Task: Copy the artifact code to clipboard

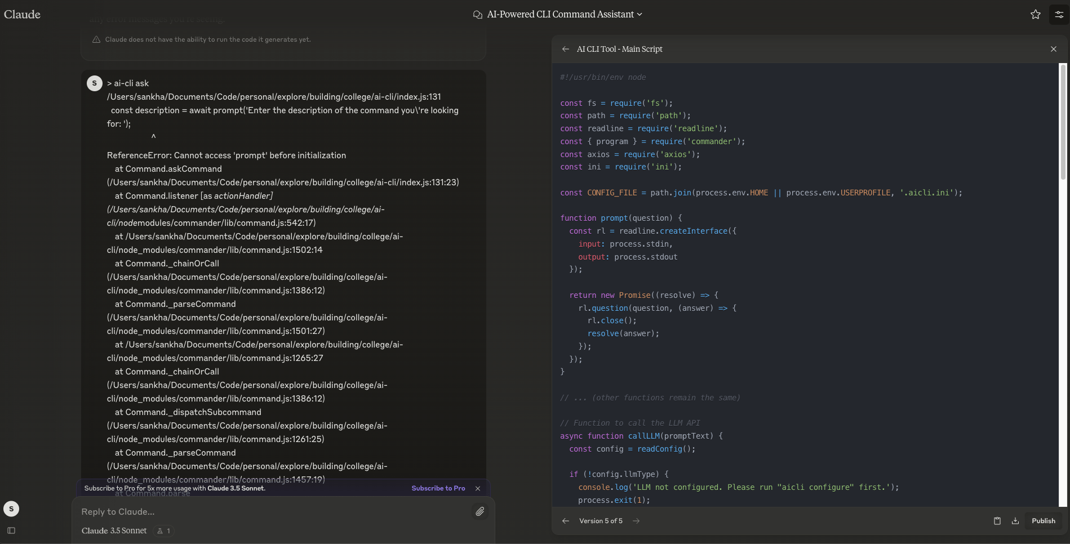Action: (x=997, y=521)
